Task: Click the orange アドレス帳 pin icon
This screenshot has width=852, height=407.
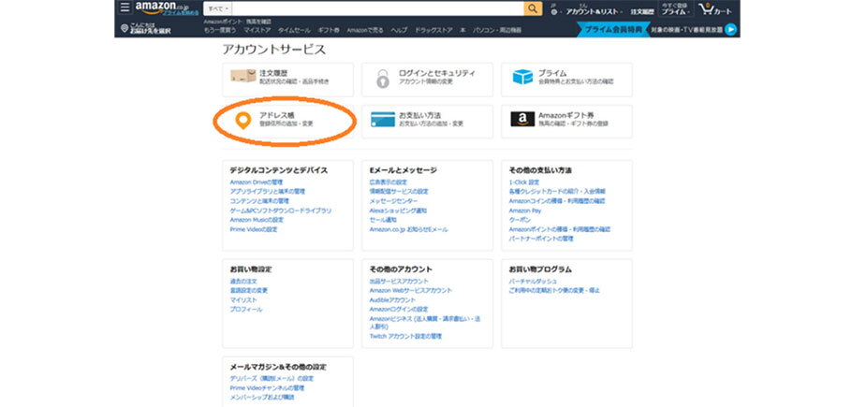Action: pyautogui.click(x=242, y=121)
